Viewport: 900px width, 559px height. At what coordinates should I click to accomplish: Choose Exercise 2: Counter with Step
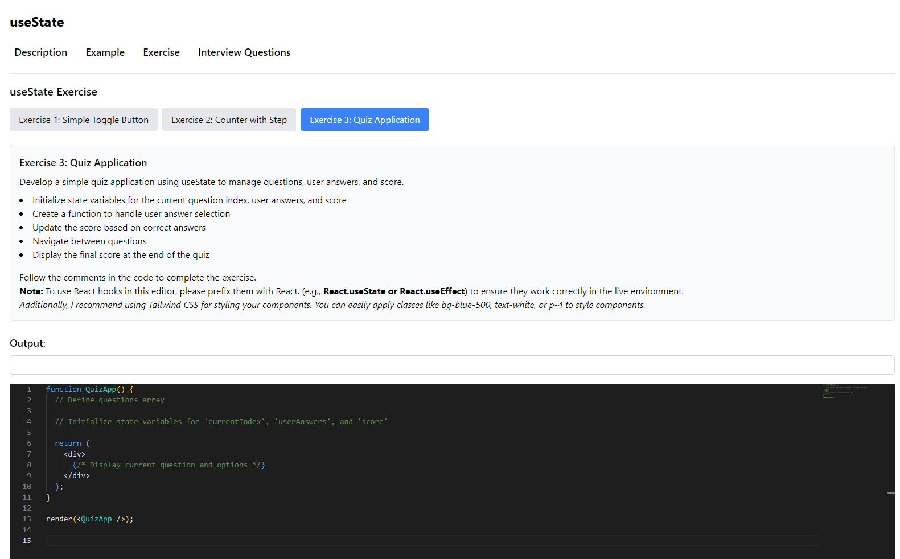pyautogui.click(x=229, y=120)
